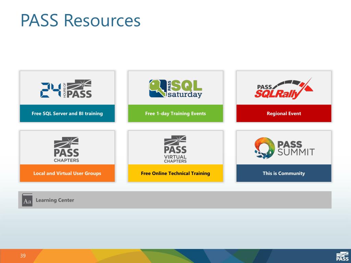351x263 pixels.
Task: Click the PASS Resources slide title
Action: click(80, 20)
